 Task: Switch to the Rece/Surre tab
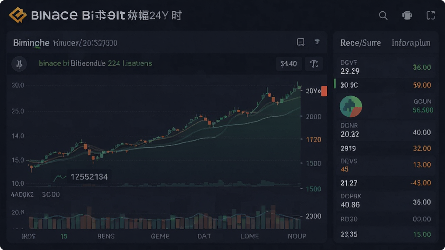360,43
